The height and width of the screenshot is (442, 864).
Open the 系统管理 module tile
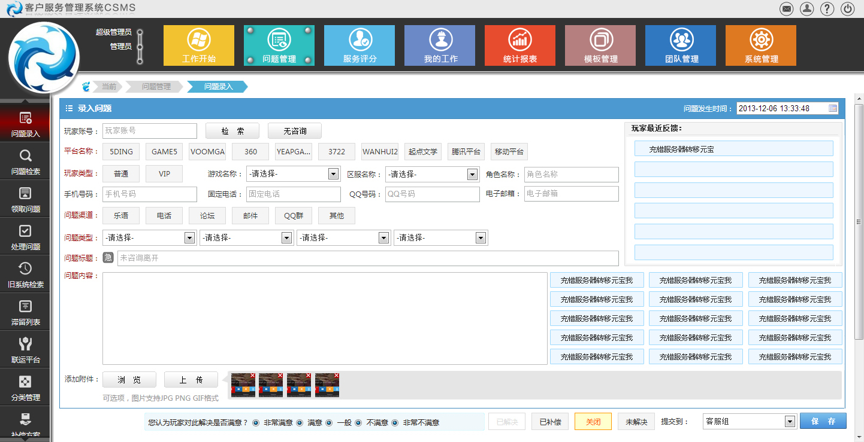pos(761,45)
